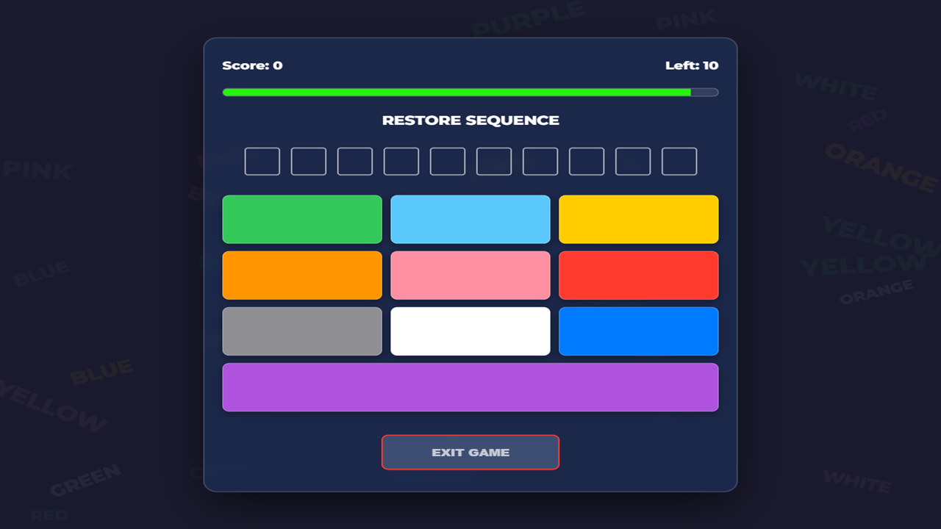
Task: Click the RESTORE SEQUENCE heading
Action: pyautogui.click(x=470, y=120)
